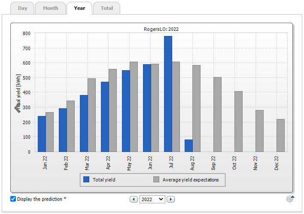Advance to next year with right arrow button
This screenshot has height=214, width=304.
coord(170,199)
